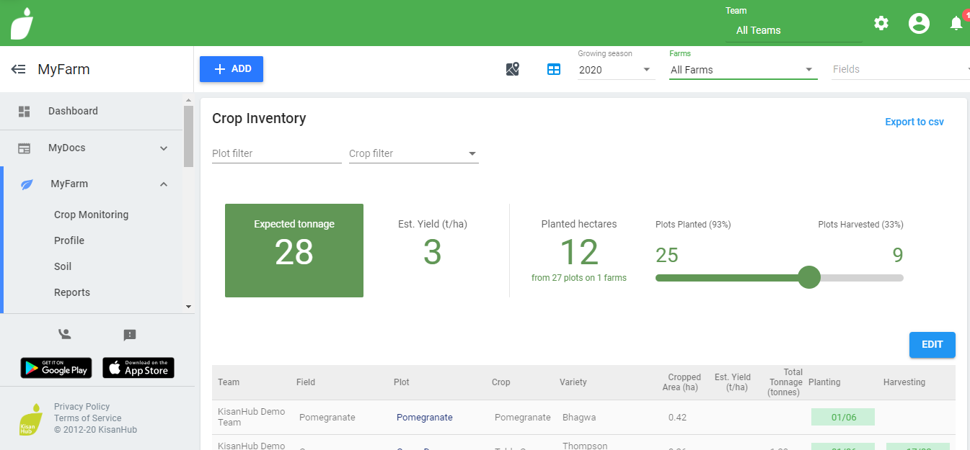Open the Crop filter dropdown
The width and height of the screenshot is (970, 450).
click(413, 153)
